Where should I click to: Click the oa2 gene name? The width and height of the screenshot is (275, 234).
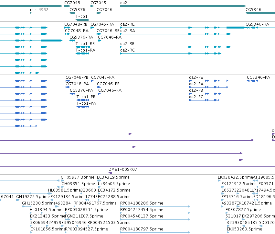tap(123, 3)
